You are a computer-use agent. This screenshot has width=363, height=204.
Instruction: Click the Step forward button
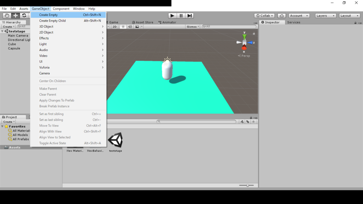coord(190,16)
